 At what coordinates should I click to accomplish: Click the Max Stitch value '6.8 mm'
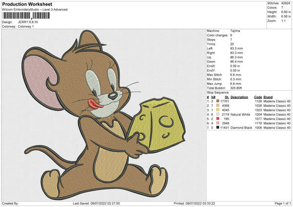point(236,75)
